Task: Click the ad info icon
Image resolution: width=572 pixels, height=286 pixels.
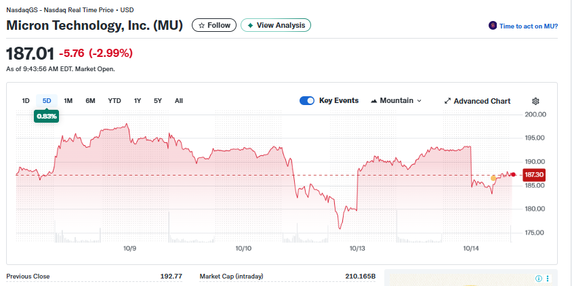Action: (539, 278)
